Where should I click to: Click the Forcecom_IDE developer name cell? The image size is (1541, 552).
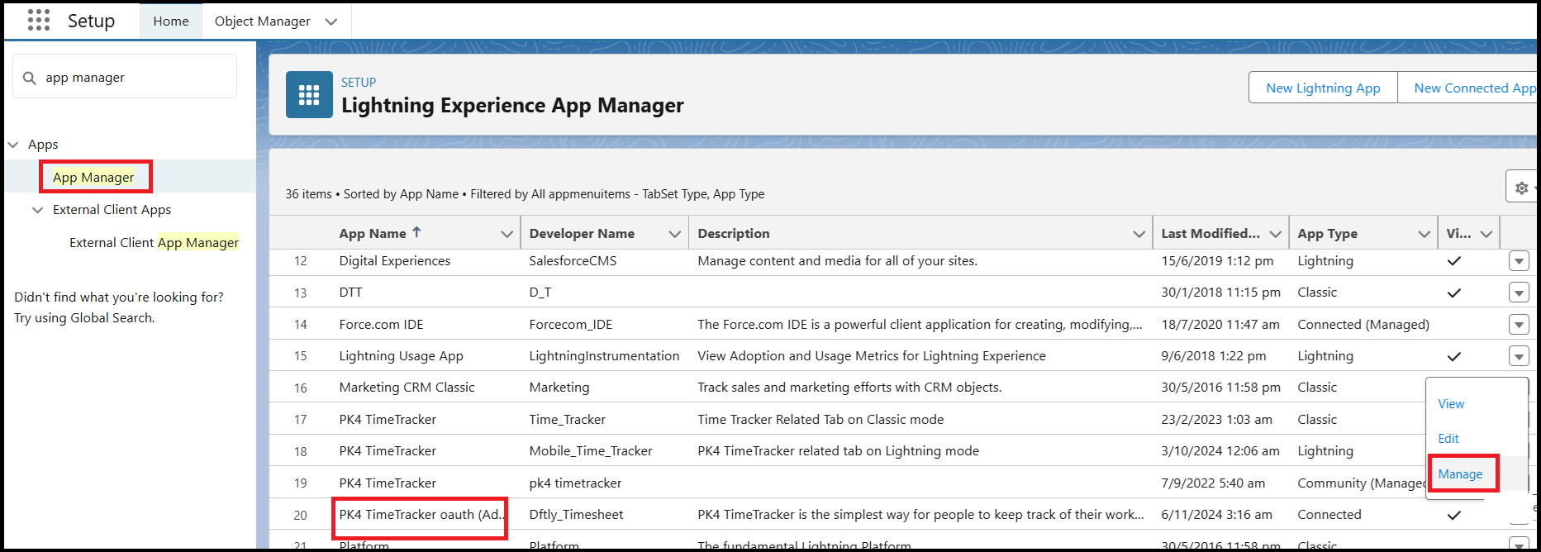pyautogui.click(x=571, y=325)
